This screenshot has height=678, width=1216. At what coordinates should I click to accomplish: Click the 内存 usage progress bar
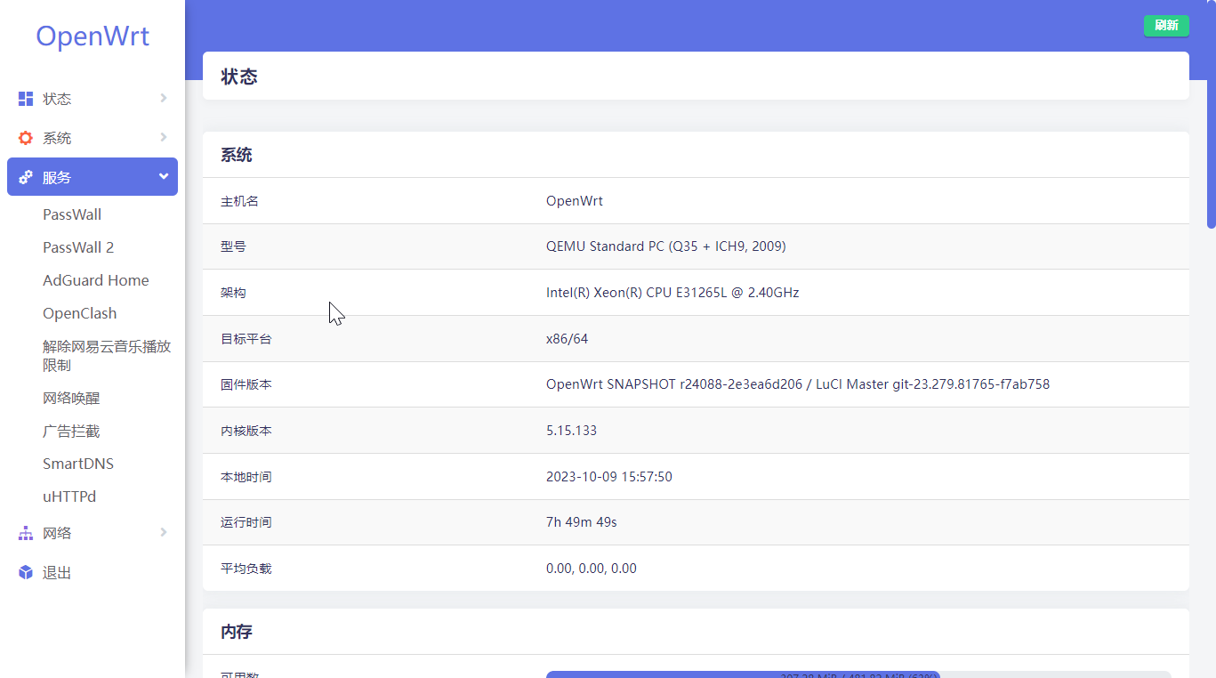(x=858, y=674)
